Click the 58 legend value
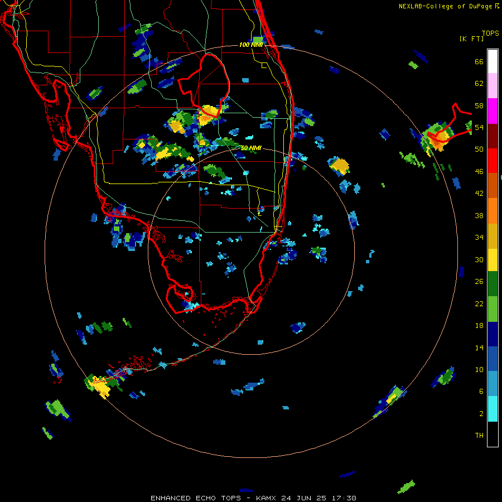This screenshot has height=502, width=502. click(x=479, y=105)
